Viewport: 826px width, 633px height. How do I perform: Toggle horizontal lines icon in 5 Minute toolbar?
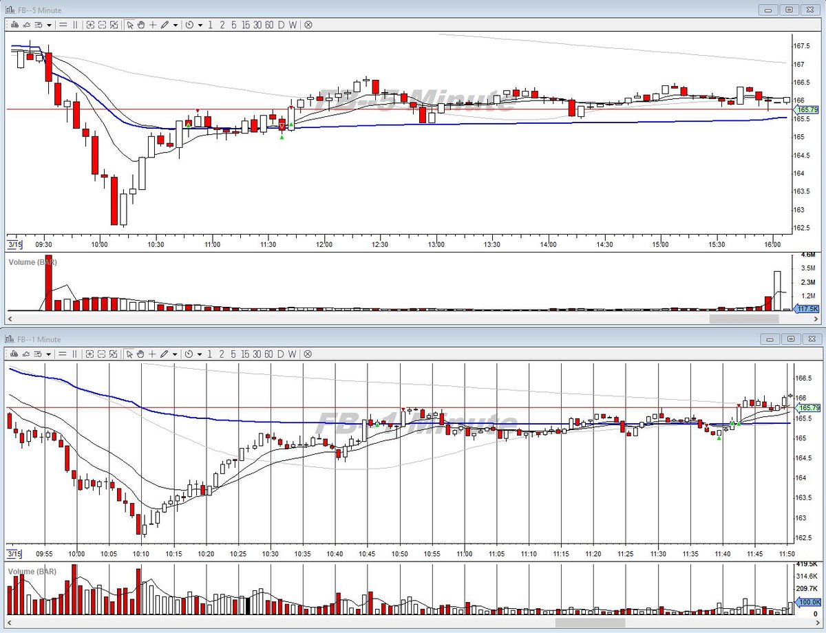point(63,25)
